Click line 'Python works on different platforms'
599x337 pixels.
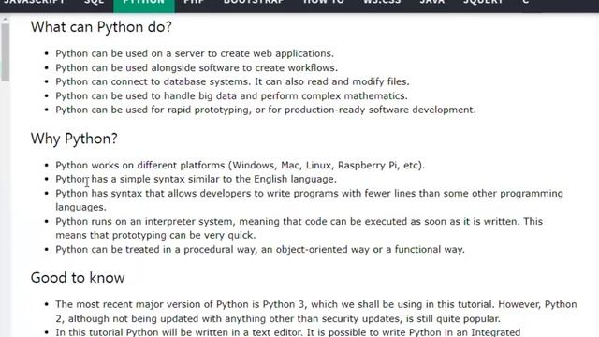tap(240, 166)
